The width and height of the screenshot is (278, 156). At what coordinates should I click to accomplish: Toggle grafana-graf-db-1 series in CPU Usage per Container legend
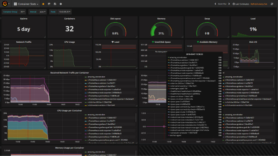[x=104, y=127]
